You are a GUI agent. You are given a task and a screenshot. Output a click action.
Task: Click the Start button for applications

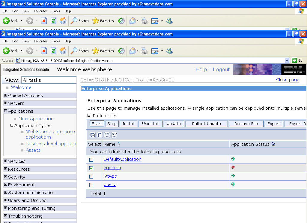pyautogui.click(x=97, y=124)
